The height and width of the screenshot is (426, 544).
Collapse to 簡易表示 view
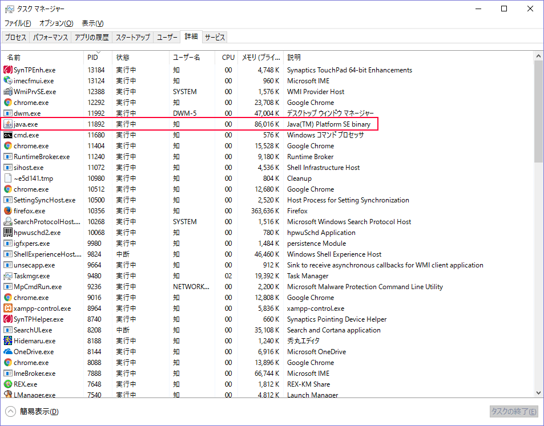[x=33, y=411]
